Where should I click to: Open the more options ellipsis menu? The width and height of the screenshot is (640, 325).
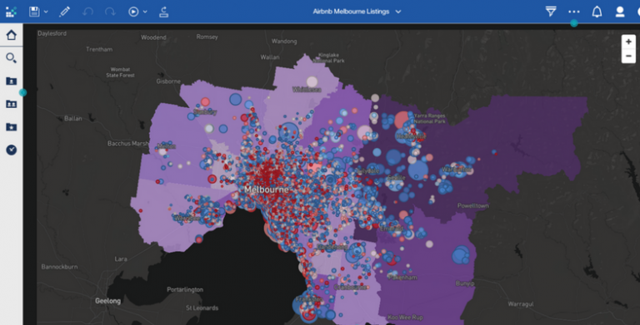(x=574, y=12)
